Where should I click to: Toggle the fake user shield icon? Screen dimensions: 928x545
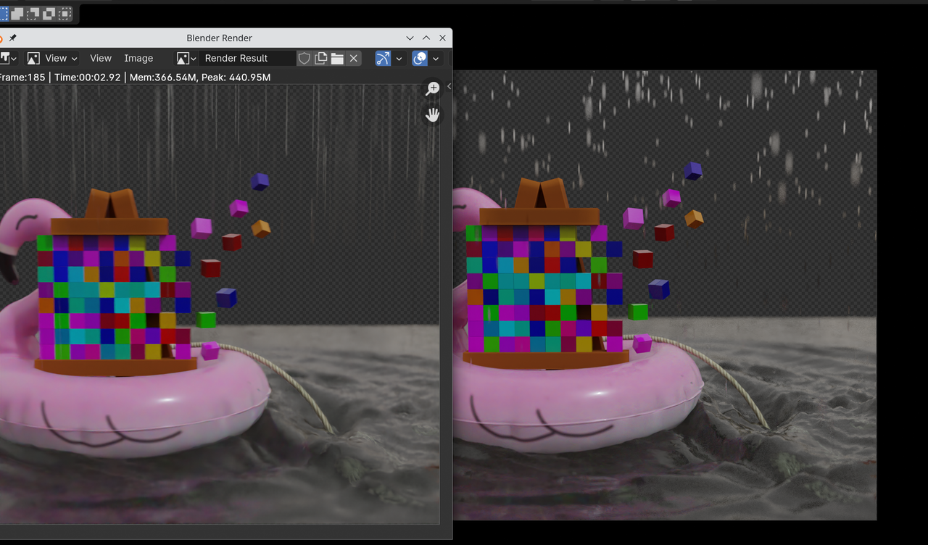(304, 58)
